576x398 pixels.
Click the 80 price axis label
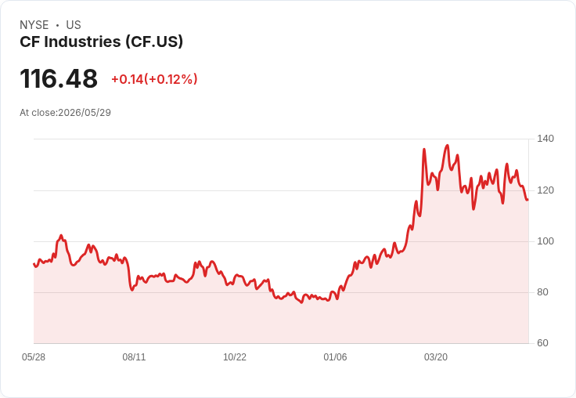coord(542,292)
